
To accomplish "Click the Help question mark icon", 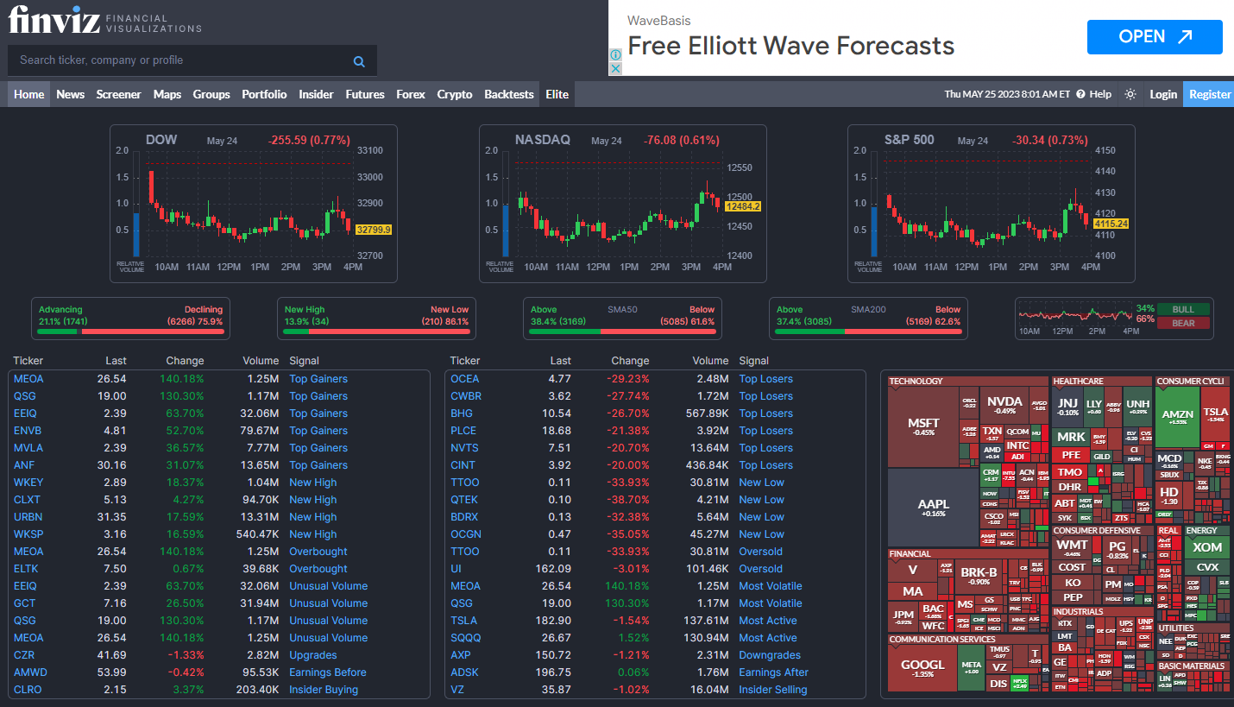I will click(x=1080, y=94).
